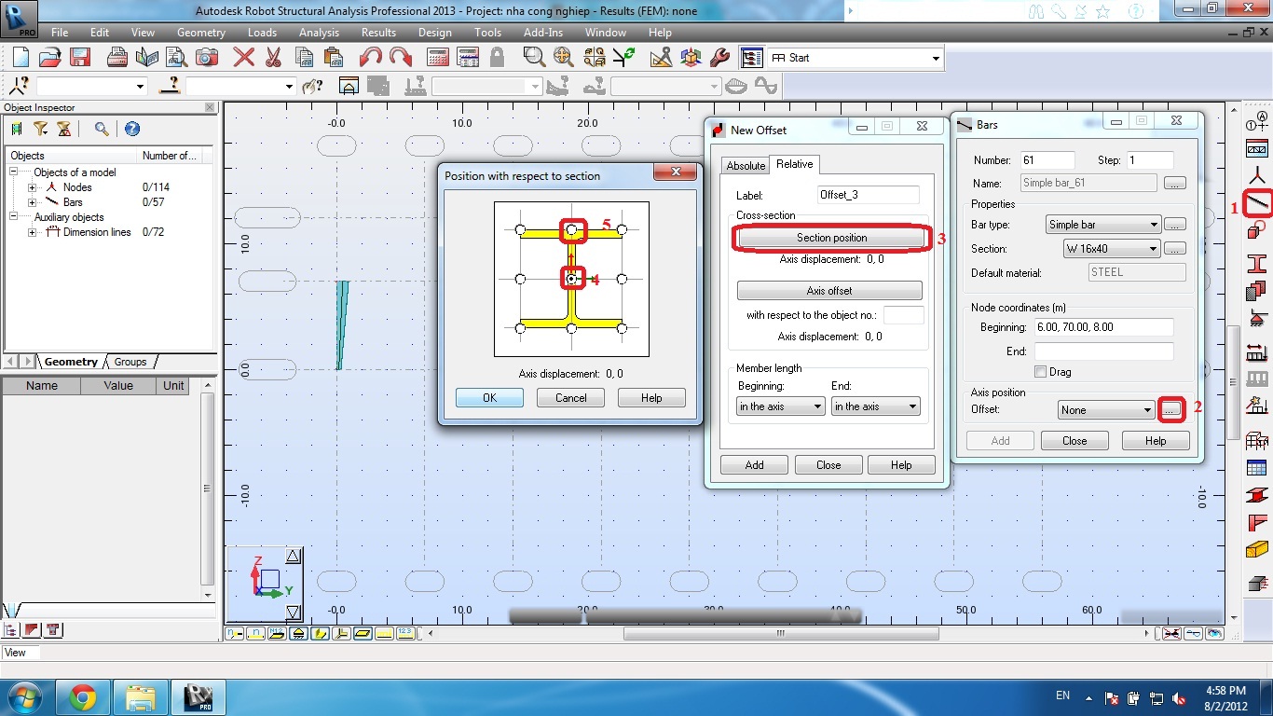Open Chrome from the taskbar
Image resolution: width=1273 pixels, height=716 pixels.
[83, 696]
